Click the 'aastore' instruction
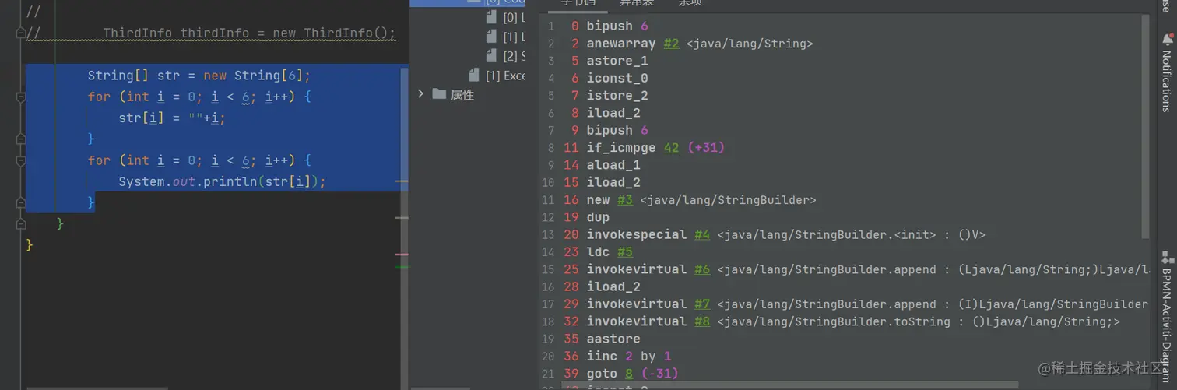Screen dimensions: 1177x390 tap(613, 339)
